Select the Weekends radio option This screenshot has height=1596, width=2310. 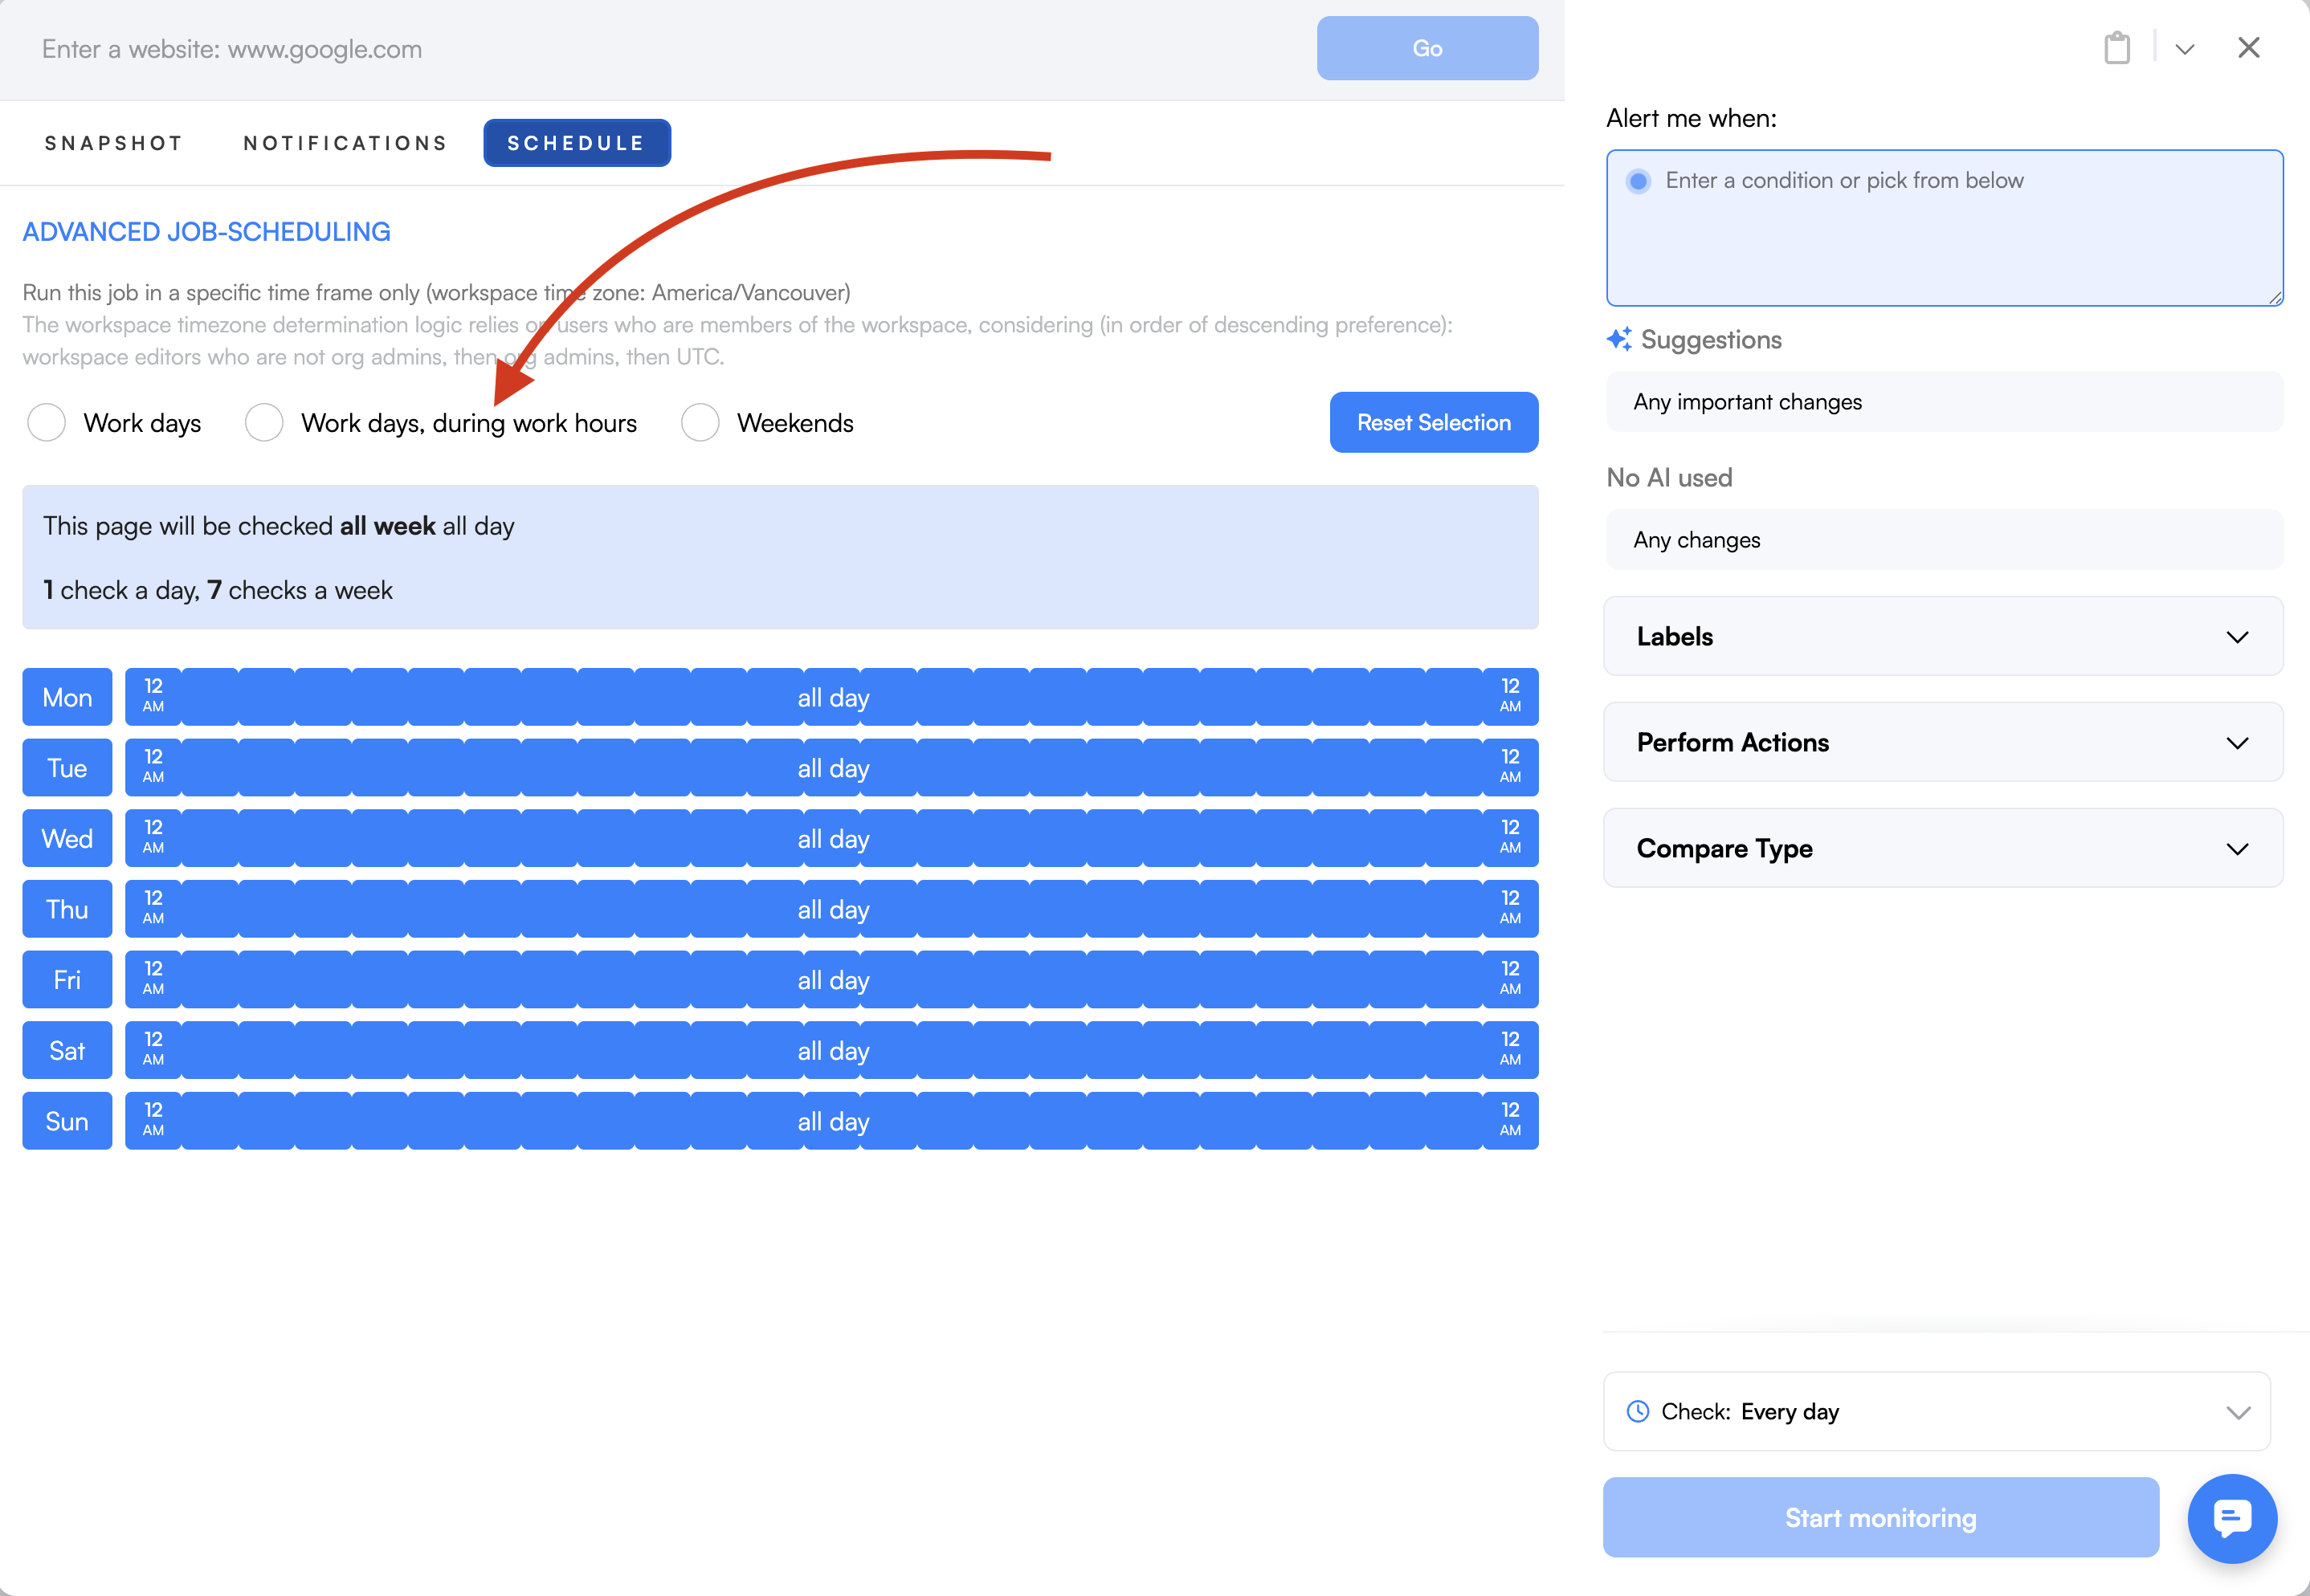700,423
